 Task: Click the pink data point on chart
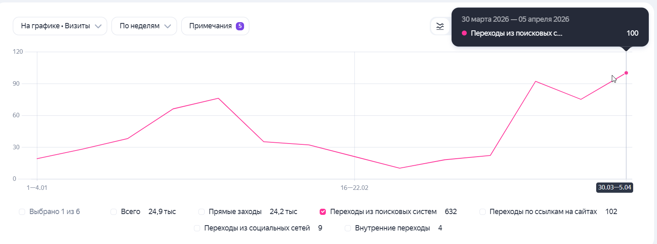[626, 73]
